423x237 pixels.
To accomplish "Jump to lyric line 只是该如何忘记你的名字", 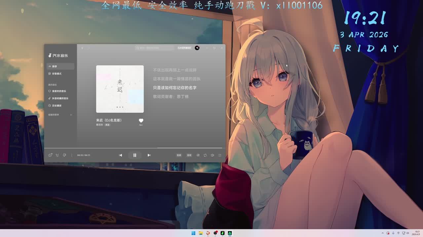I will click(175, 88).
